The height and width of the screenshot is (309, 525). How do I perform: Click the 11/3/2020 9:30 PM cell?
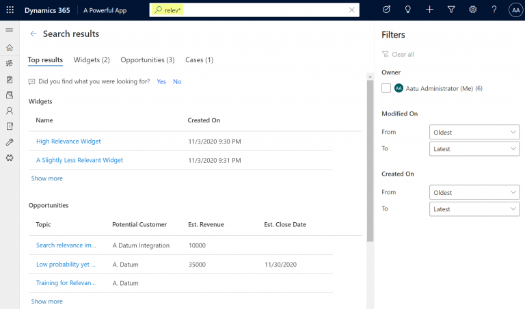coord(214,142)
